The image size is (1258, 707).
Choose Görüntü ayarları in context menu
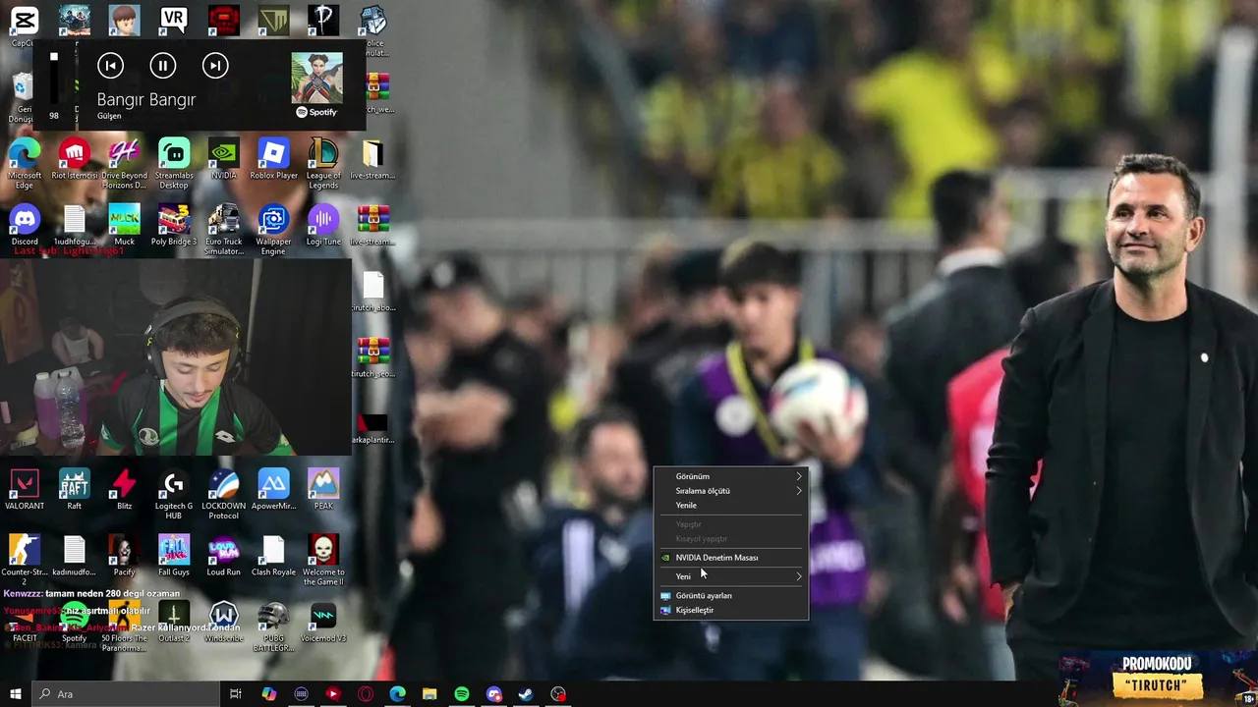click(731, 596)
